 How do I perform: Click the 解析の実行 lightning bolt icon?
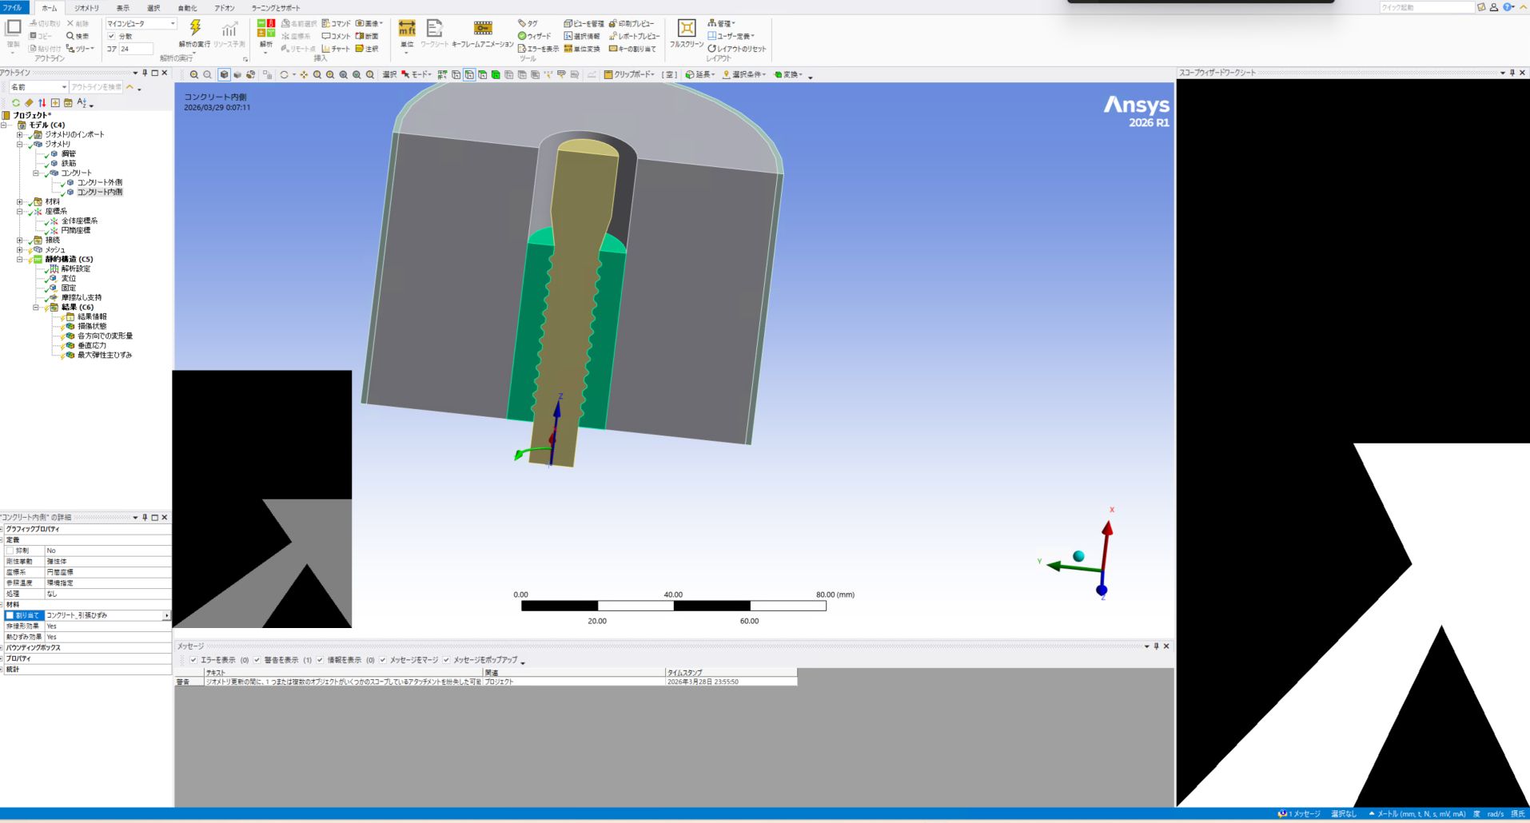tap(195, 29)
